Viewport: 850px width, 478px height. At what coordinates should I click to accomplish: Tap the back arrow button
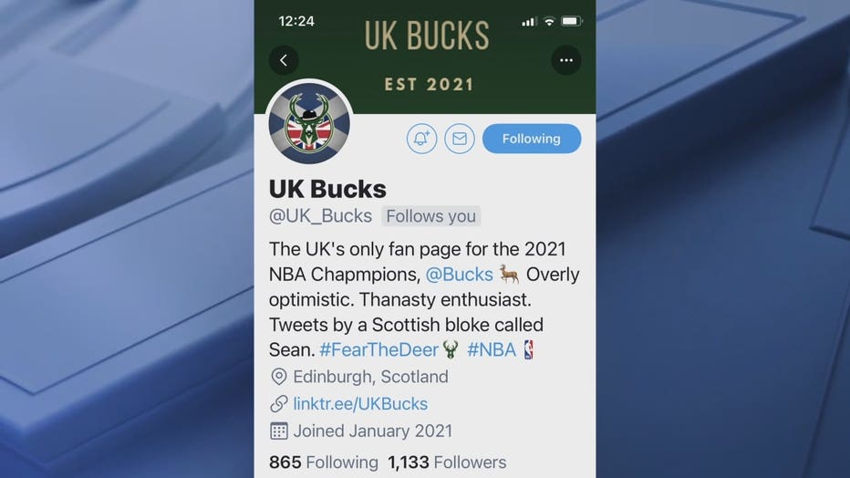[x=284, y=60]
